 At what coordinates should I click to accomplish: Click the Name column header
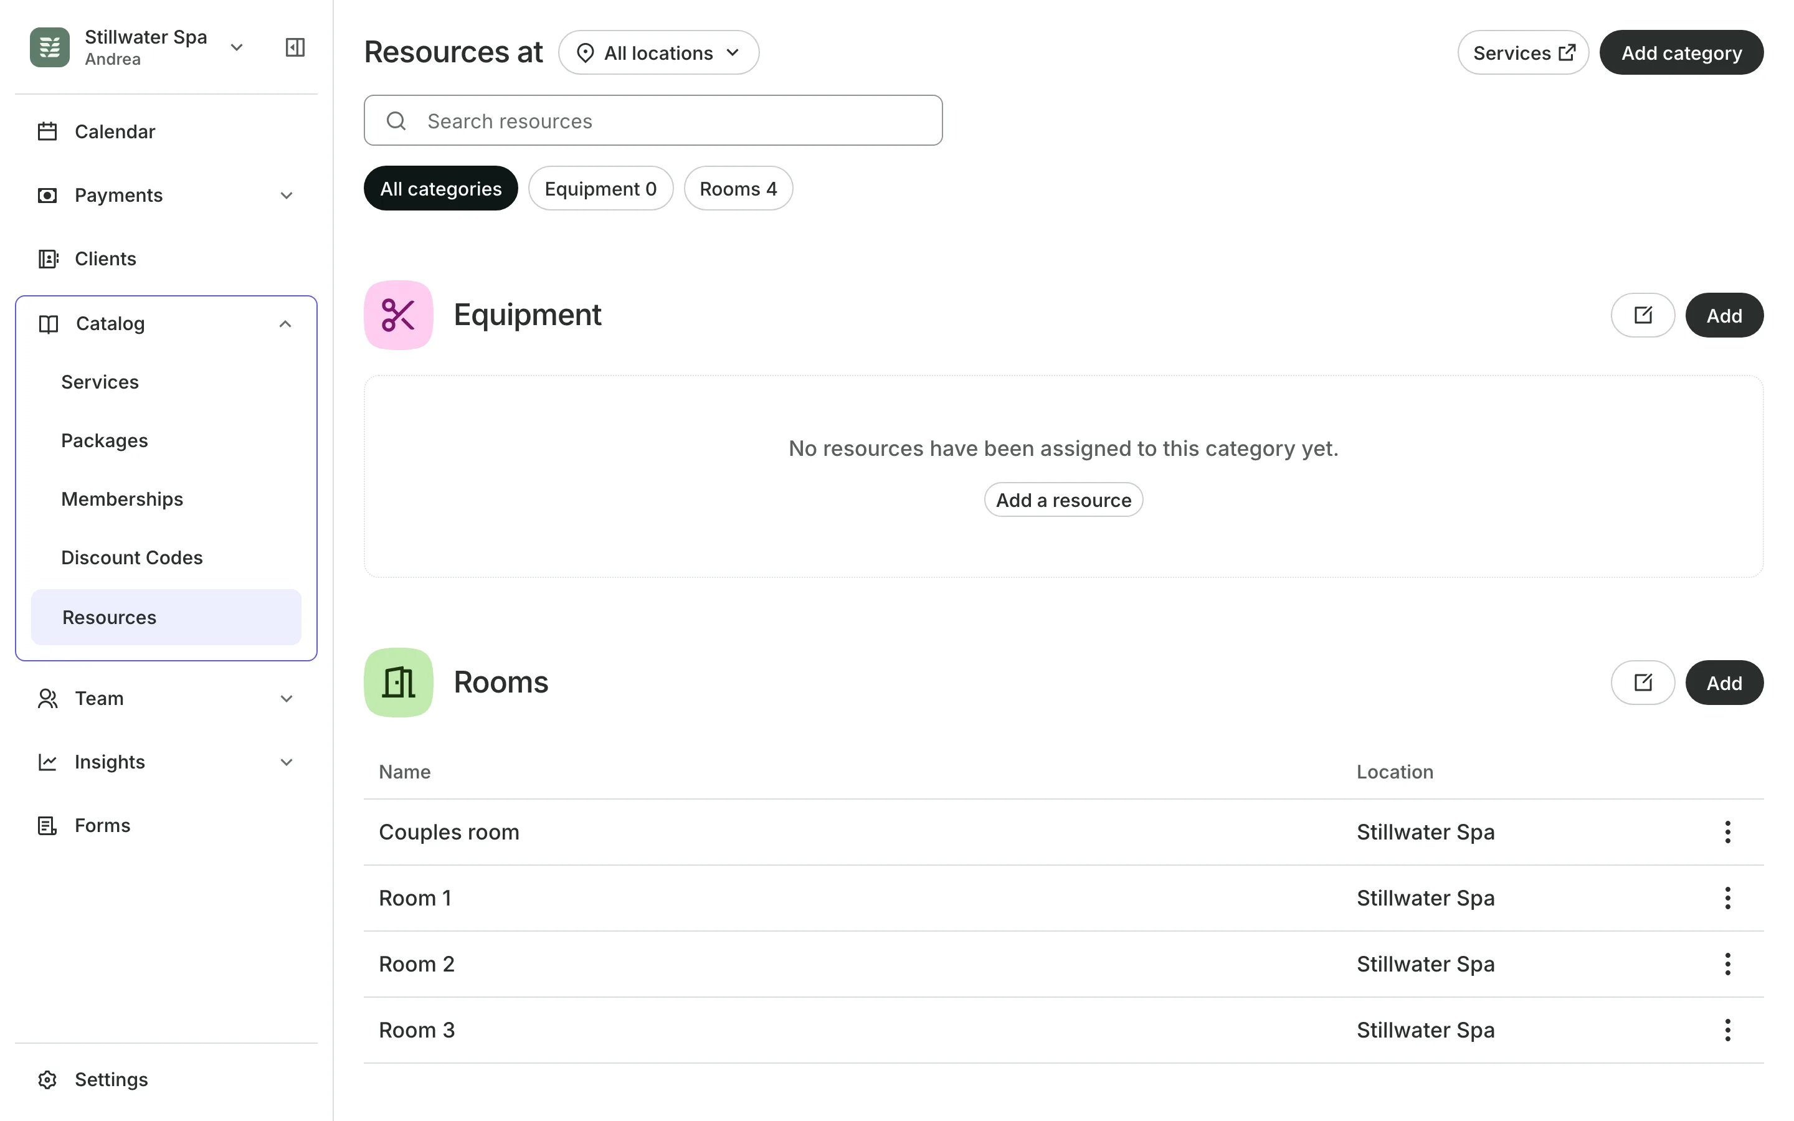point(405,772)
